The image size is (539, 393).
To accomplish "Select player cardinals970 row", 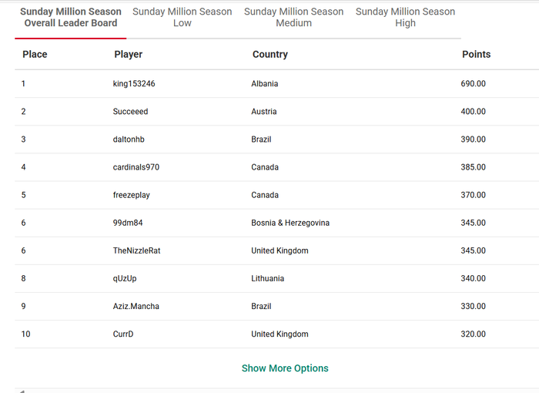I will tap(276, 167).
